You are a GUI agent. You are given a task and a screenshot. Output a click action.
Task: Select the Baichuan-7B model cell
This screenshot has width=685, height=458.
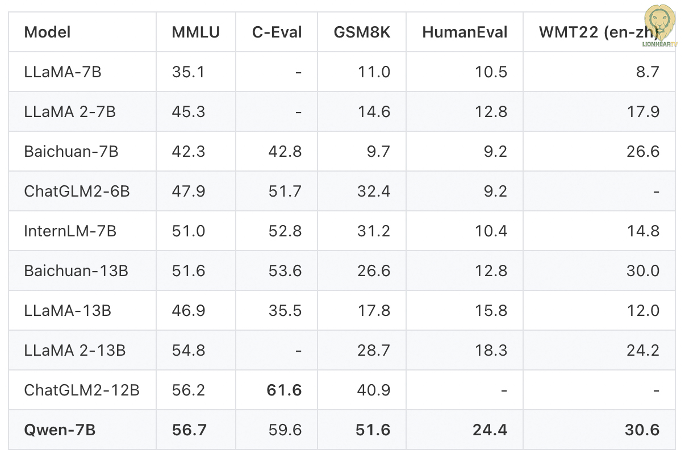click(x=71, y=151)
